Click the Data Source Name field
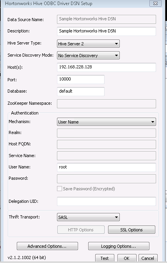Viewport: 167px width, 263px height. (107, 19)
